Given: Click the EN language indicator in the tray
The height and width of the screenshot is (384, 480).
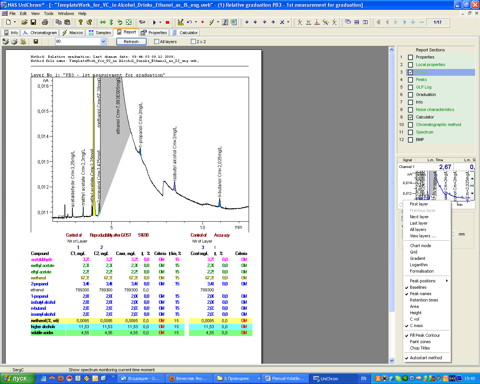Looking at the screenshot, I should click(x=364, y=378).
